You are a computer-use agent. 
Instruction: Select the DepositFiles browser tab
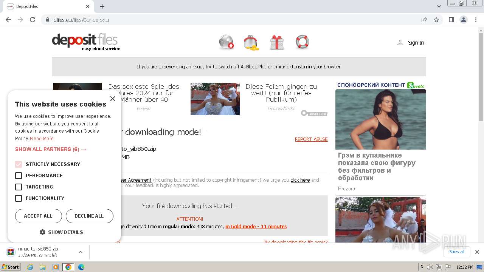point(48,6)
